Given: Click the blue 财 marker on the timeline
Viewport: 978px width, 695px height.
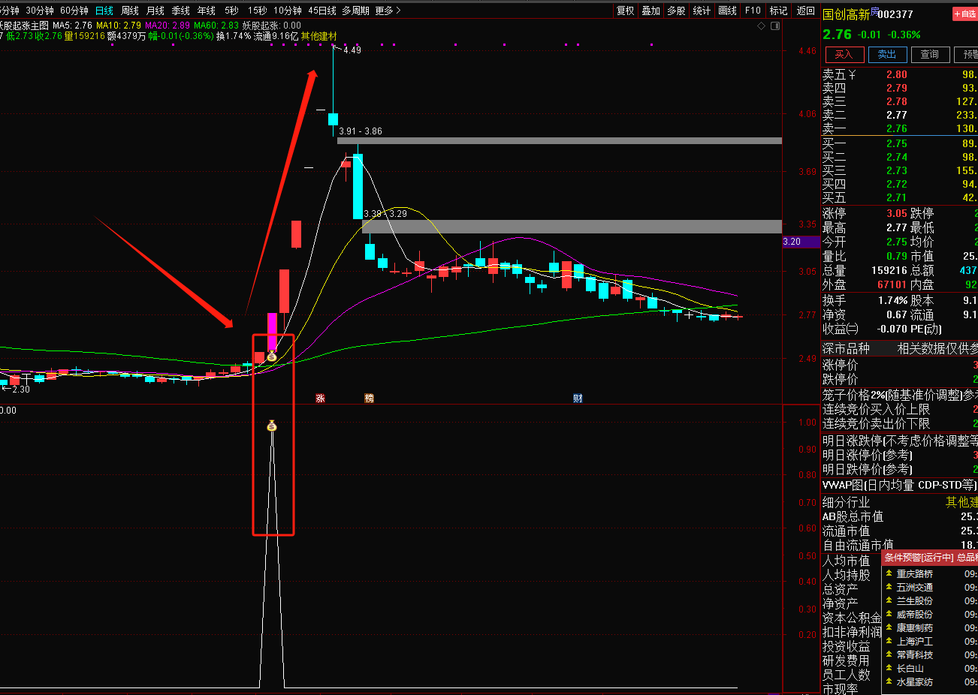Looking at the screenshot, I should tap(578, 399).
